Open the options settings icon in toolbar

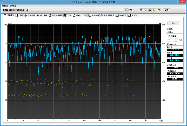click(x=154, y=10)
